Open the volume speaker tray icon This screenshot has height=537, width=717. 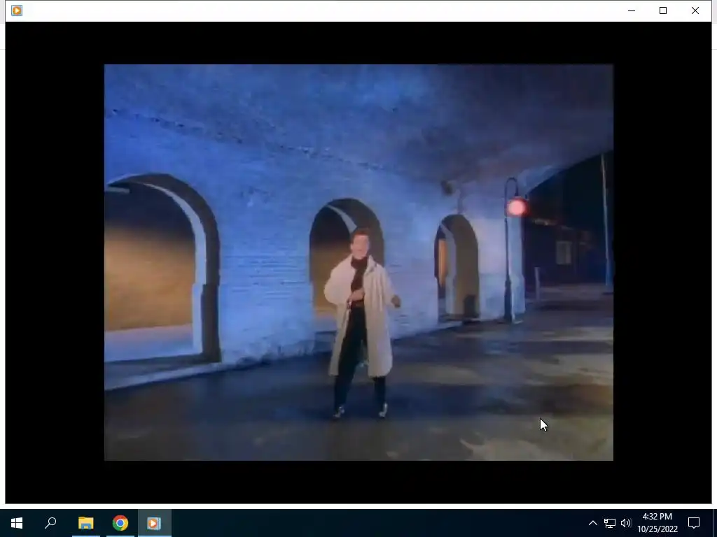click(x=626, y=523)
